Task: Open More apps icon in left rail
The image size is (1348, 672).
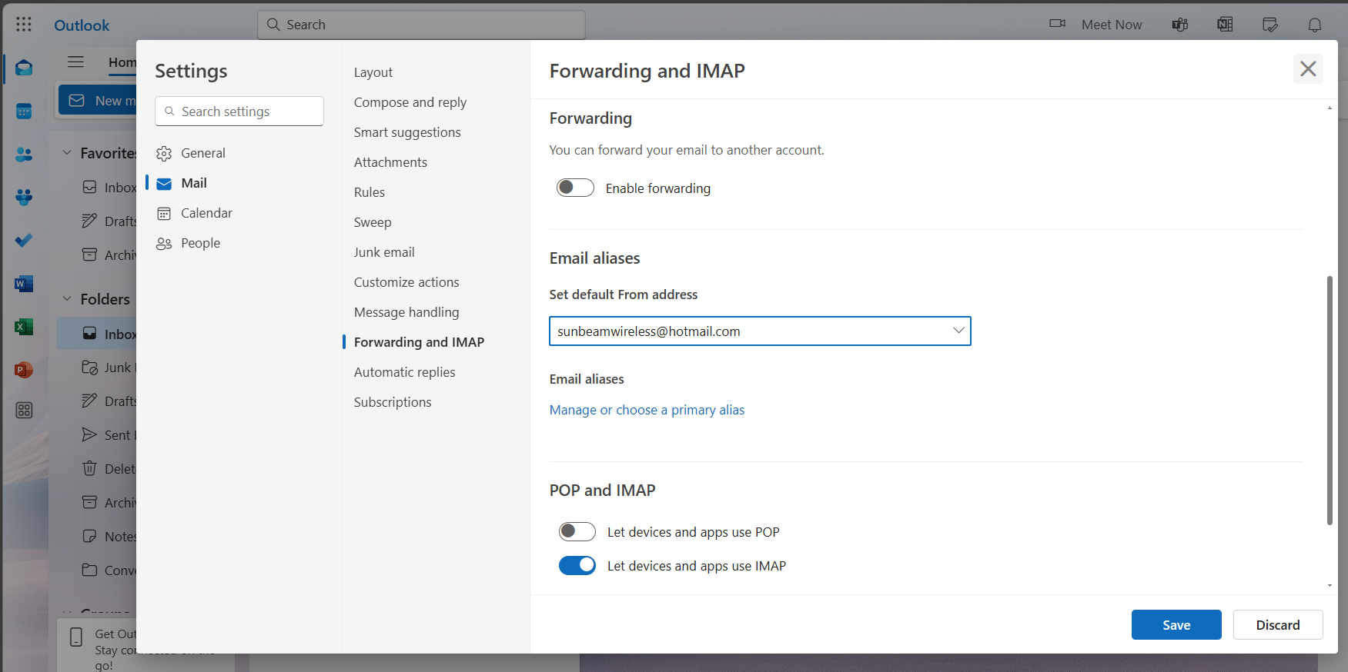Action: [x=24, y=410]
